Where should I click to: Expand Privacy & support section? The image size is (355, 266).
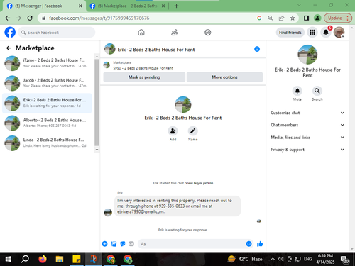[x=307, y=150]
